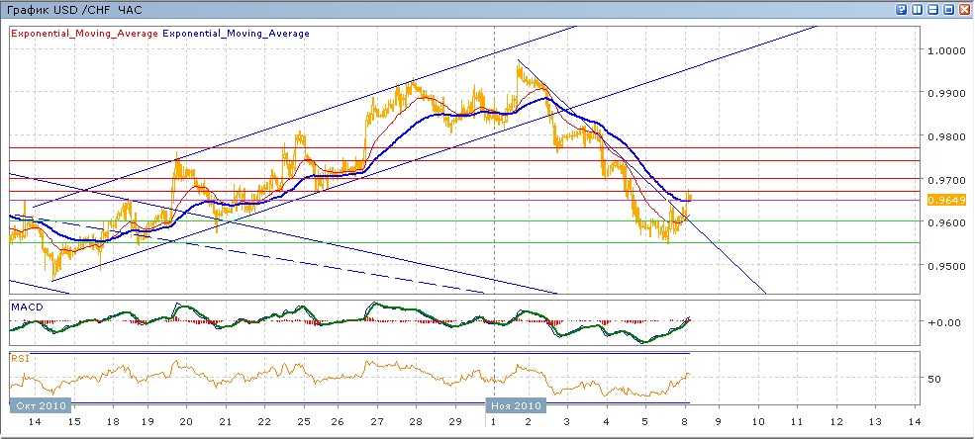Image resolution: width=975 pixels, height=439 pixels.
Task: Click the red Exponential_Moving_Average legend label
Action: (x=84, y=34)
